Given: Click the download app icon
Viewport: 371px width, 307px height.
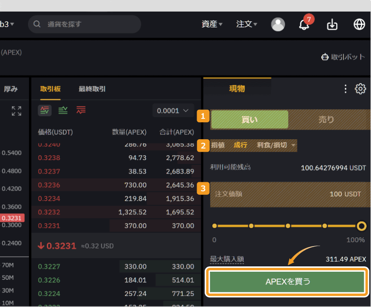Looking at the screenshot, I should pyautogui.click(x=332, y=24).
